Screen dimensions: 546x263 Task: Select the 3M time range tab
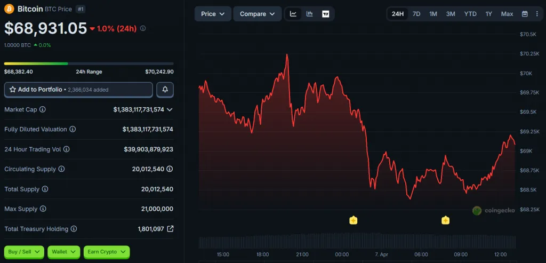[451, 14]
